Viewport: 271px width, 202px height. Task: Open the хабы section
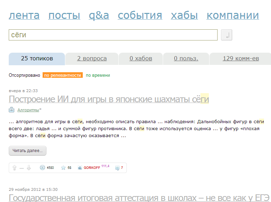pyautogui.click(x=184, y=15)
